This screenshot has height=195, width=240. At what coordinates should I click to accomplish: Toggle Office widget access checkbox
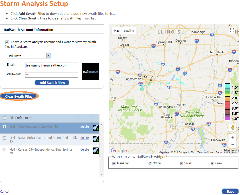(150, 164)
